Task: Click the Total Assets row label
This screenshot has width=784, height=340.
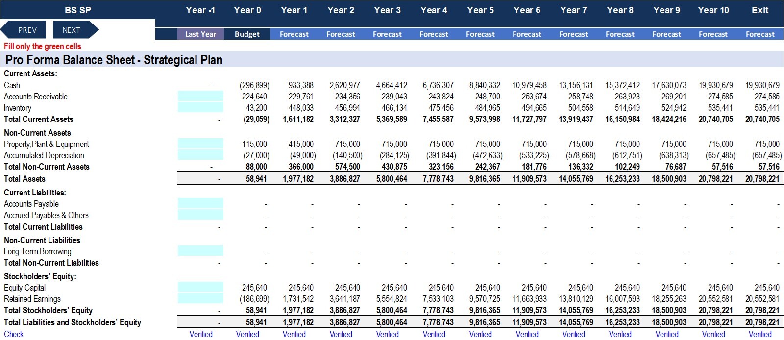Action: (x=24, y=179)
